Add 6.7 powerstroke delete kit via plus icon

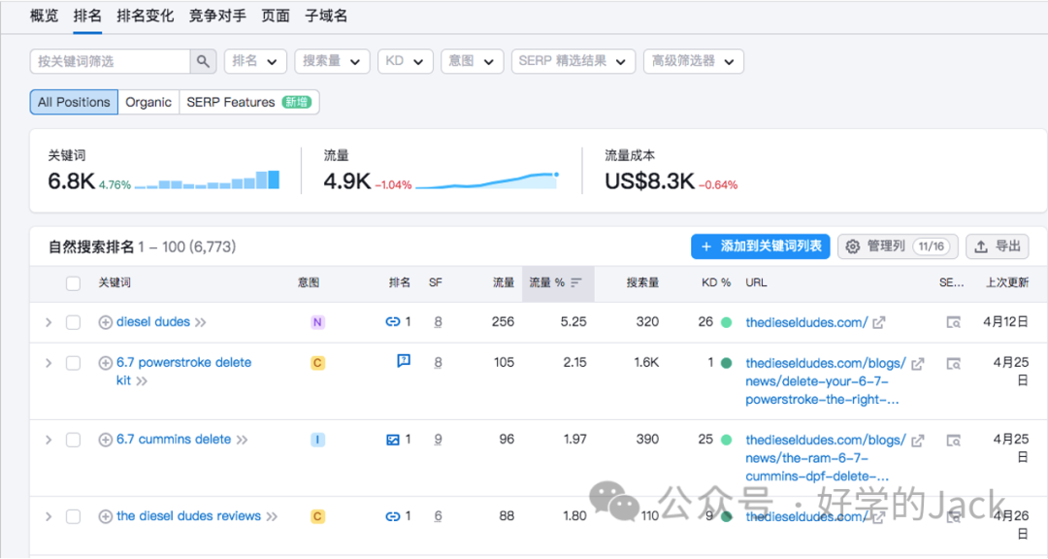pyautogui.click(x=105, y=363)
